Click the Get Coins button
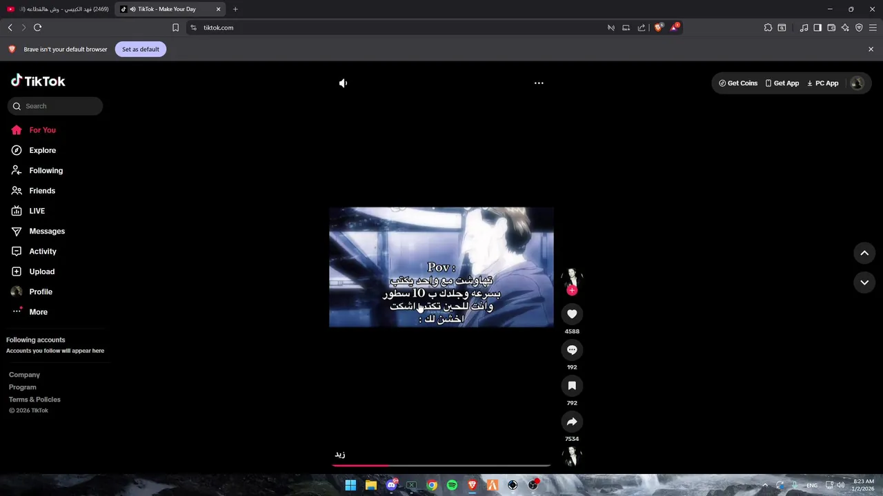The image size is (883, 496). click(x=738, y=83)
